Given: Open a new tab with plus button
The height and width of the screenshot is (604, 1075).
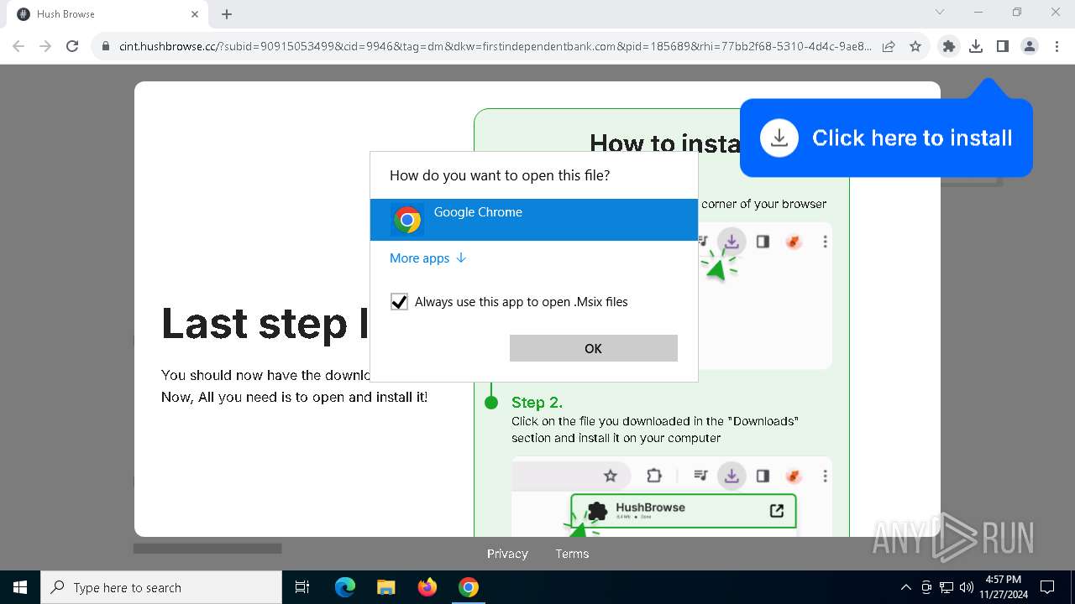Looking at the screenshot, I should [227, 14].
